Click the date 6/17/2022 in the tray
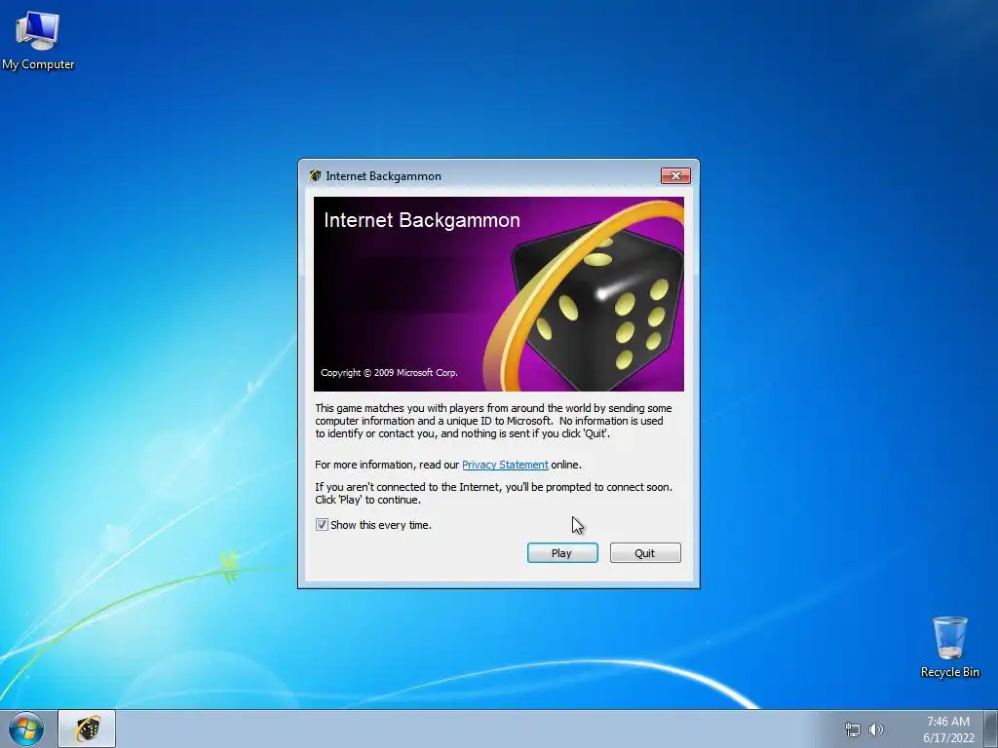This screenshot has height=748, width=998. coord(948,738)
